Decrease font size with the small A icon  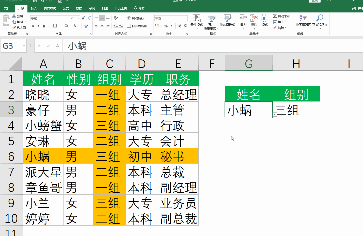(89, 18)
